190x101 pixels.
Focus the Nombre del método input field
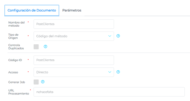74,24
